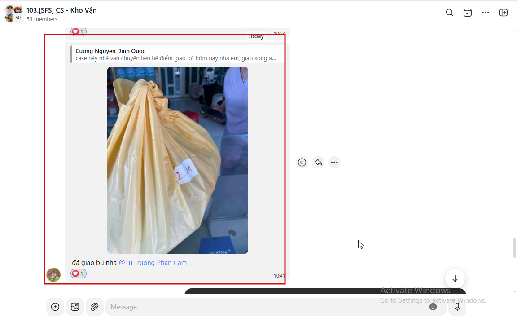Insert an image with the picture icon
The height and width of the screenshot is (322, 517).
[75, 307]
